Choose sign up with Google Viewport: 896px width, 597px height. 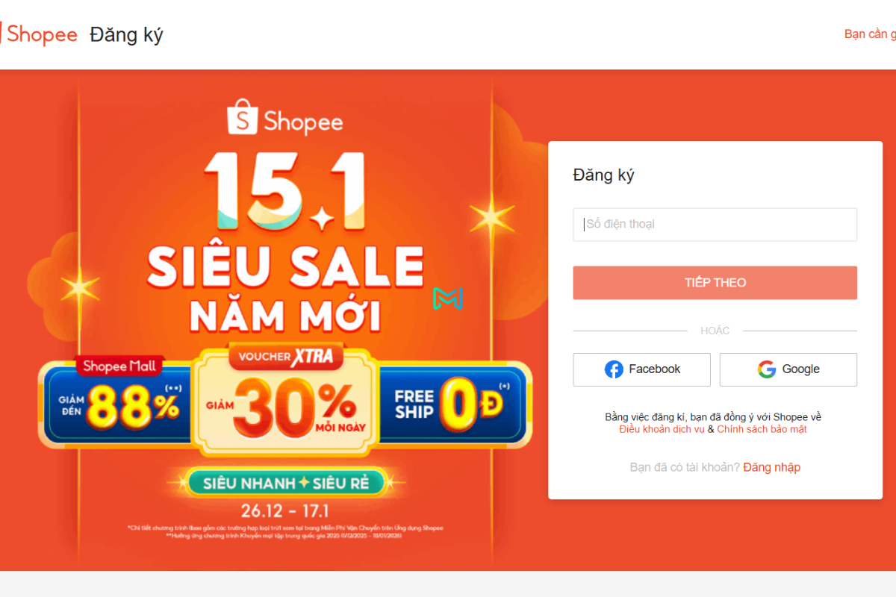point(788,369)
